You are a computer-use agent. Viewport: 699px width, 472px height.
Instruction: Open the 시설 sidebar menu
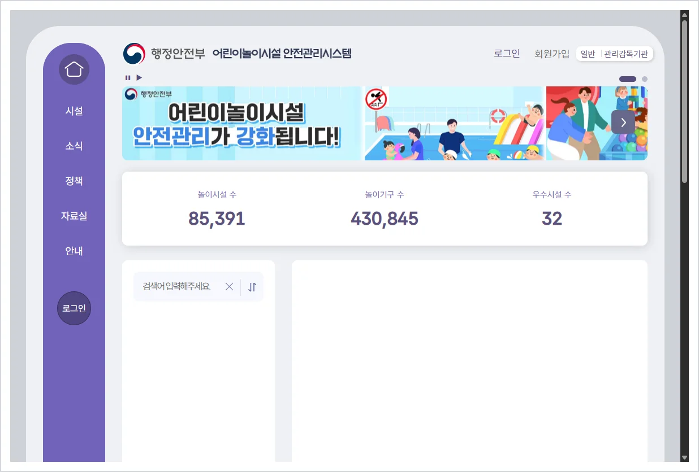pyautogui.click(x=74, y=111)
